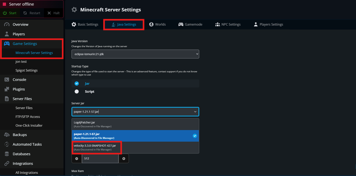Image resolution: width=356 pixels, height=176 pixels.
Task: Select the Script startup type
Action: click(x=77, y=92)
